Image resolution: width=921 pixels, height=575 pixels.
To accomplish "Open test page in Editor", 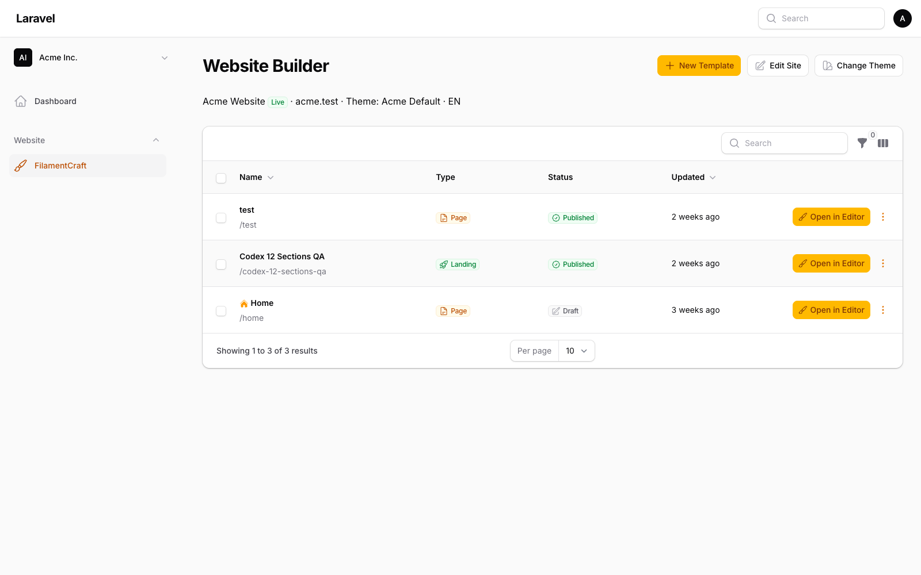I will pyautogui.click(x=831, y=217).
